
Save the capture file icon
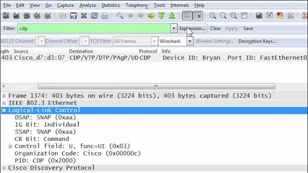[x=74, y=15]
